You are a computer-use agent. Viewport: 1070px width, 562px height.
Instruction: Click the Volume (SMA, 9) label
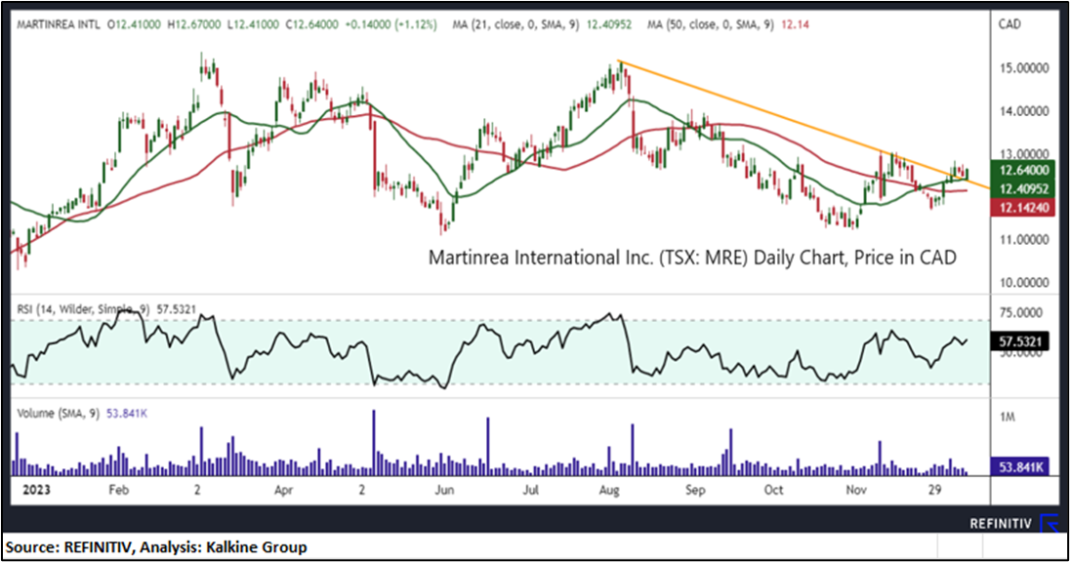[x=58, y=414]
